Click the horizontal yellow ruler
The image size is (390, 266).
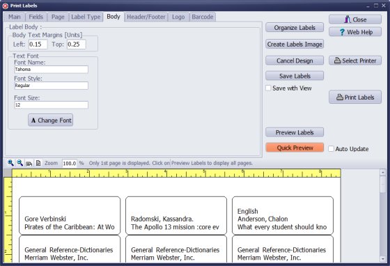tap(176, 173)
